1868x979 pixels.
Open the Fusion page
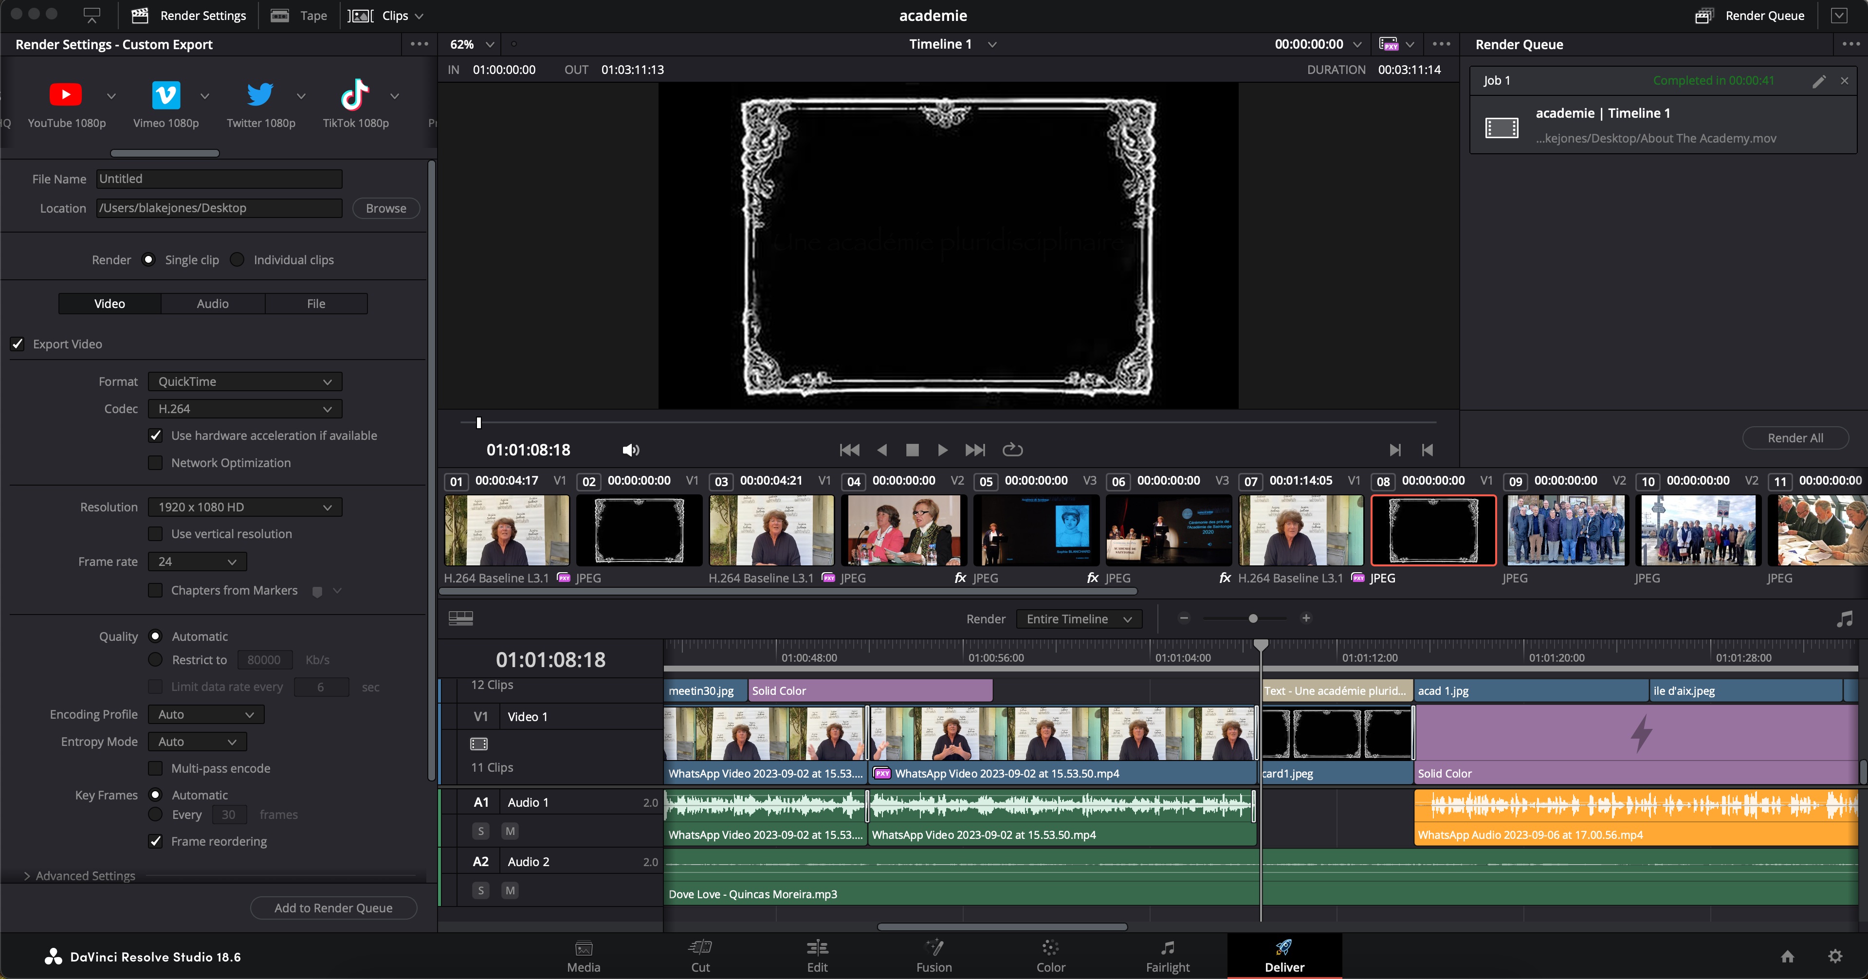934,956
